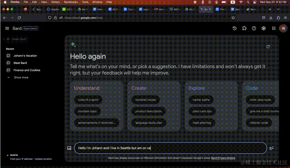Open the macOS Spotlight search icon
The height and width of the screenshot is (168, 290).
click(248, 2)
